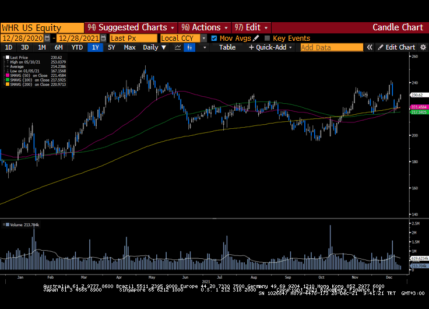Screen dimensions: 429x309
Task: Click the WHR US Equity security field
Action: (x=42, y=28)
